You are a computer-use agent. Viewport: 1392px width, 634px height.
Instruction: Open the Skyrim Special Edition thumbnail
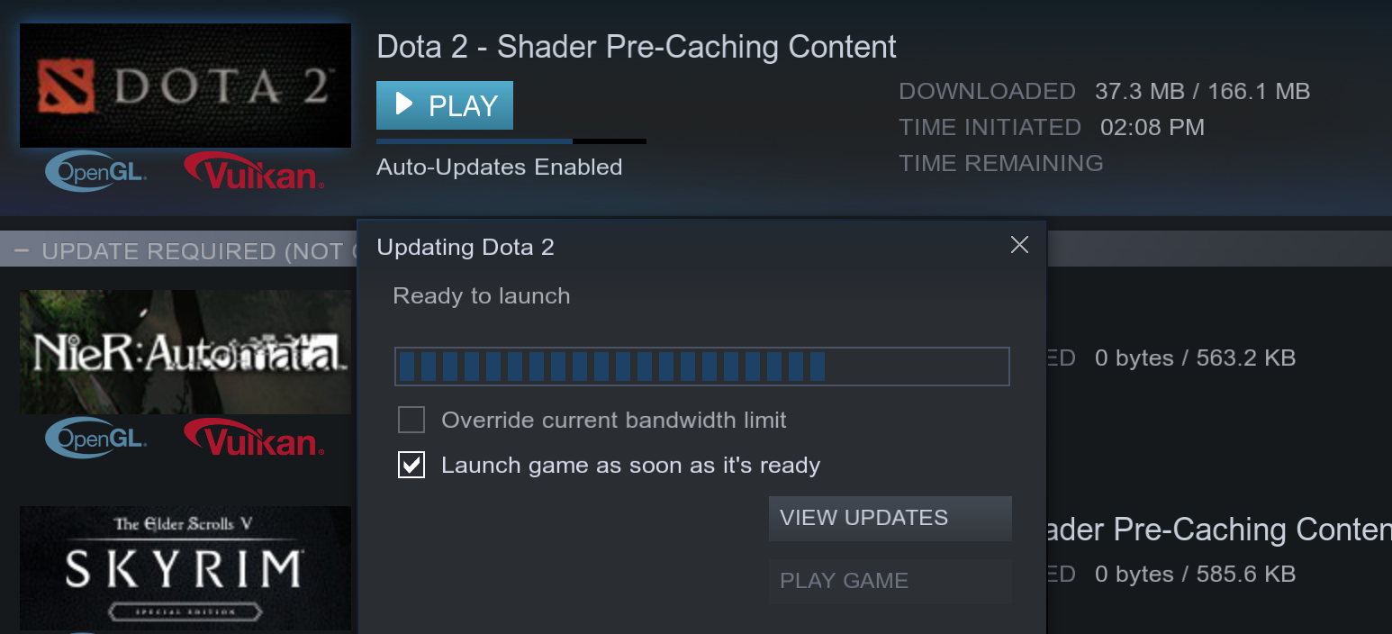click(185, 569)
